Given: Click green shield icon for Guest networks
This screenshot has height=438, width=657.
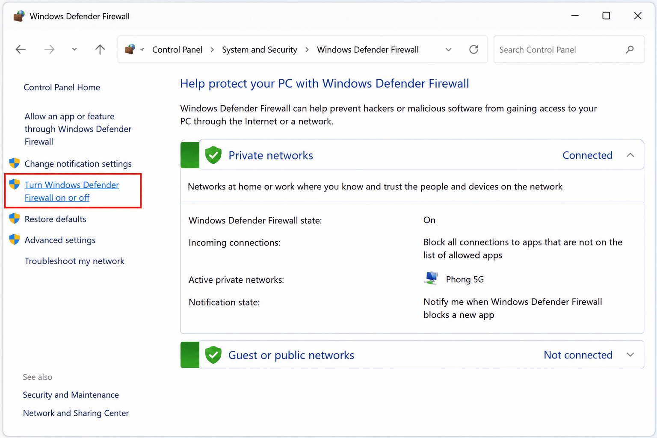Looking at the screenshot, I should coord(213,355).
